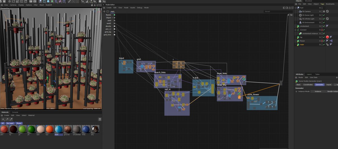The image size is (338, 149).
Task: Collapse the Null object tree
Action: [295, 8]
